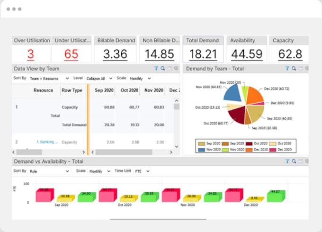Screen dimensions: 322x232
Task: Click pink Dec 2020 legend swatch
Action: (273, 150)
